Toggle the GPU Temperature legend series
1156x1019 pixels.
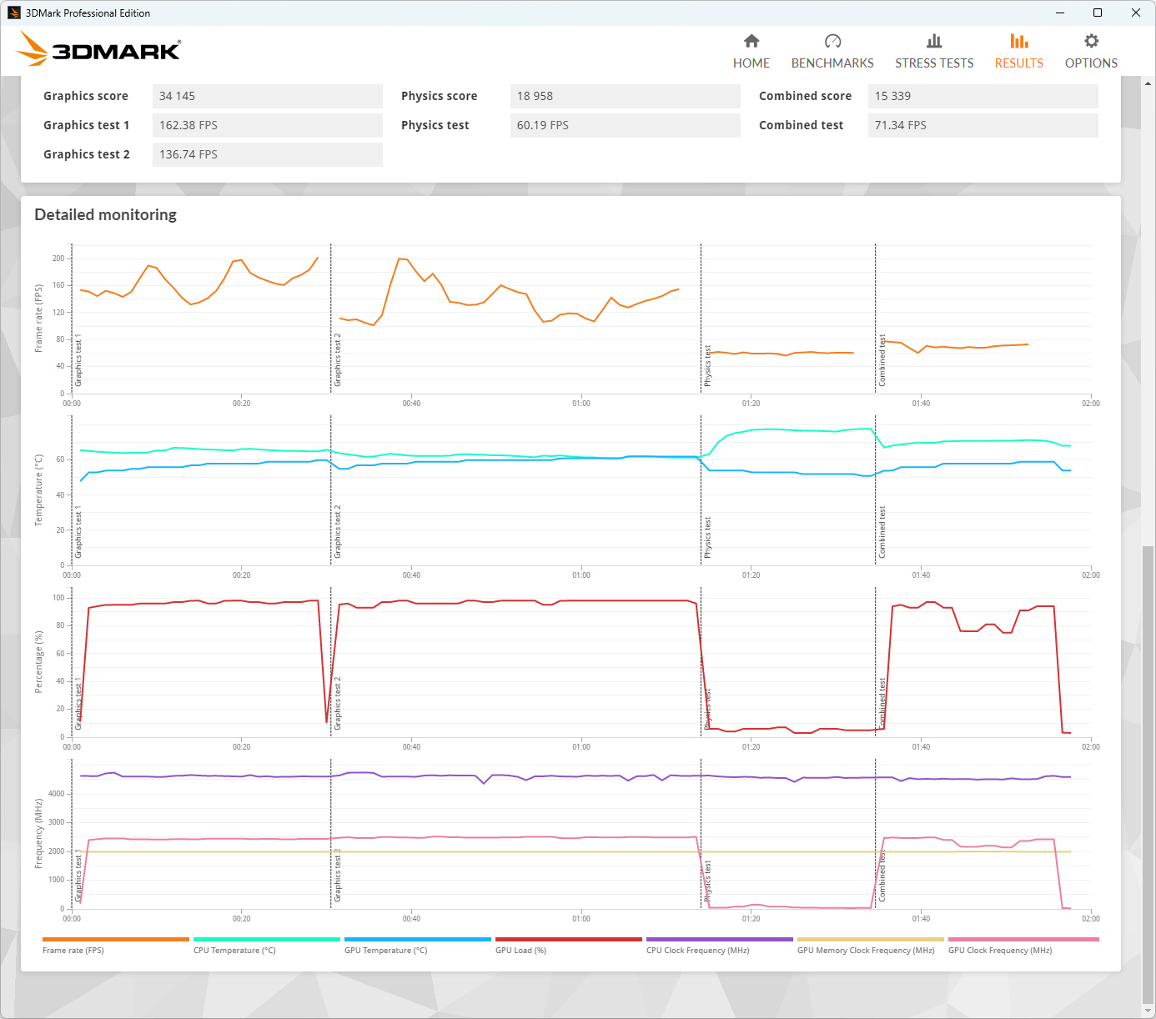click(x=385, y=950)
